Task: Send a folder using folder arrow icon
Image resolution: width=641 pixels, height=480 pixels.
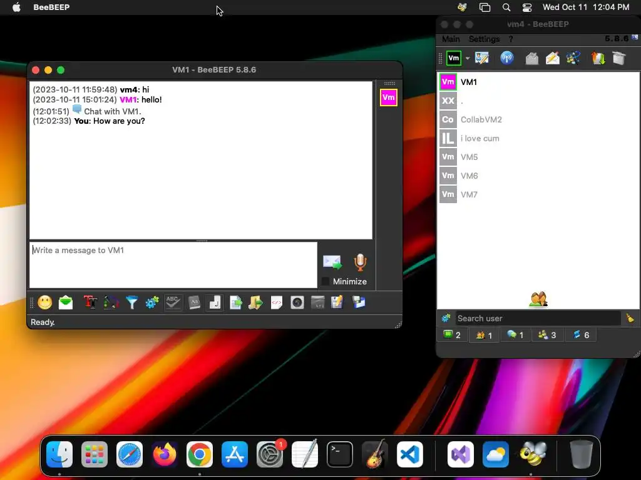Action: tap(256, 302)
